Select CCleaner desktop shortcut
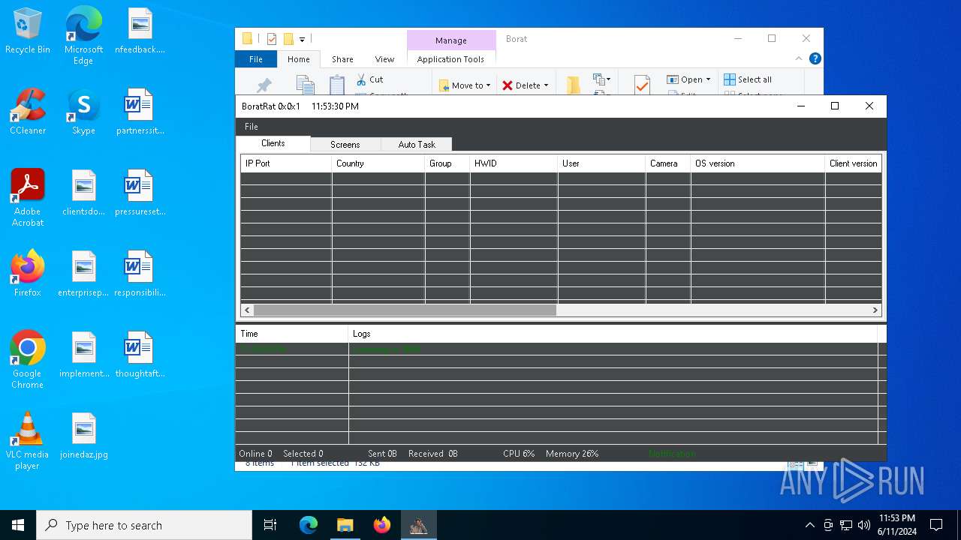The width and height of the screenshot is (961, 540). (28, 112)
